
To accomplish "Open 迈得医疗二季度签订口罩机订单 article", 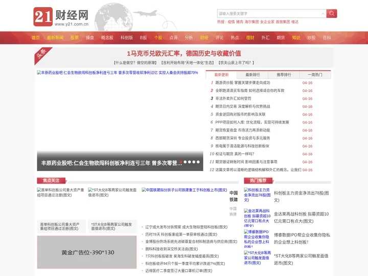I will [178, 270].
